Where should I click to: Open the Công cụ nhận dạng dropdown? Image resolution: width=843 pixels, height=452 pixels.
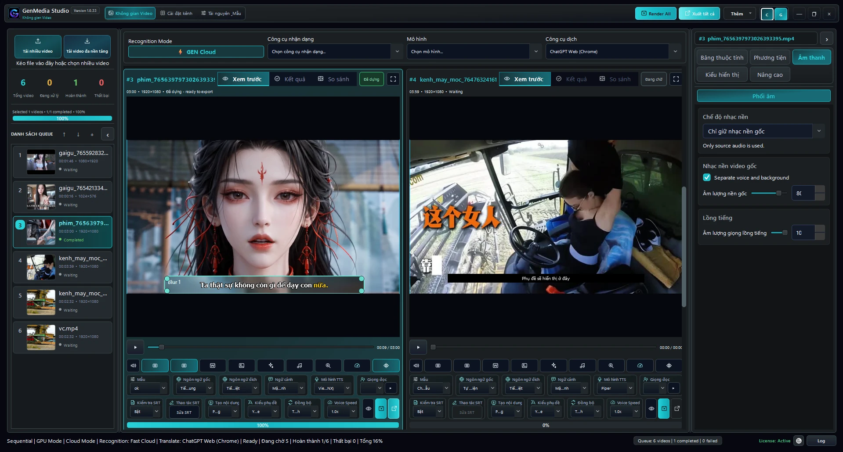click(335, 51)
